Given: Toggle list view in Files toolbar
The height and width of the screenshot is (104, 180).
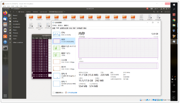Looking at the screenshot, I should (158, 12).
